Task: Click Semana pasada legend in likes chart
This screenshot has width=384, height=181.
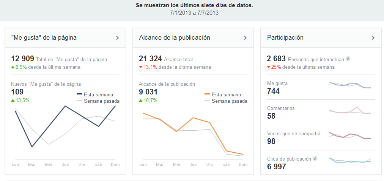Action: coord(98,101)
